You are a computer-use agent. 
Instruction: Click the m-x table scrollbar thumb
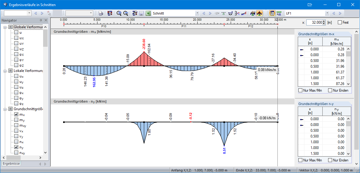[x=348, y=54]
